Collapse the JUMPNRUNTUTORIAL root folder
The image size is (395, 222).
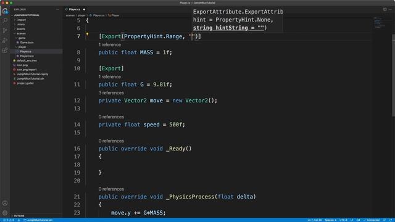pyautogui.click(x=27, y=15)
